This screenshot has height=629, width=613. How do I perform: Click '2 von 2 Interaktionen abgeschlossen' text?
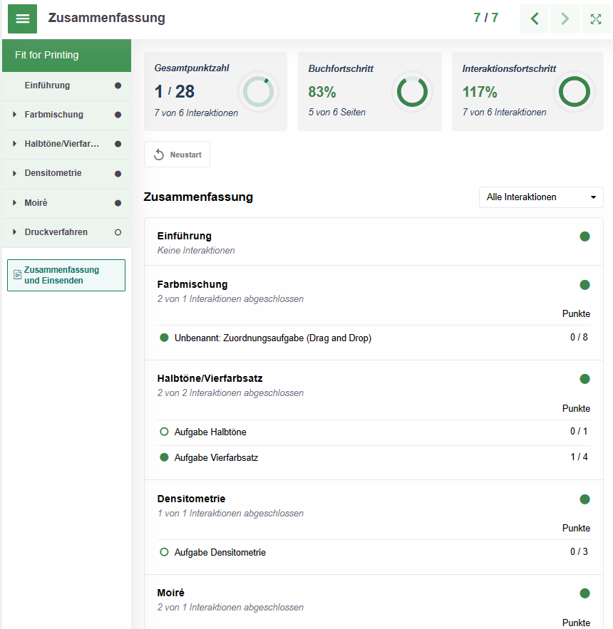click(230, 393)
